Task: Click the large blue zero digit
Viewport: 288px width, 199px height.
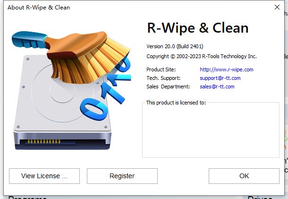Action: coord(94,109)
